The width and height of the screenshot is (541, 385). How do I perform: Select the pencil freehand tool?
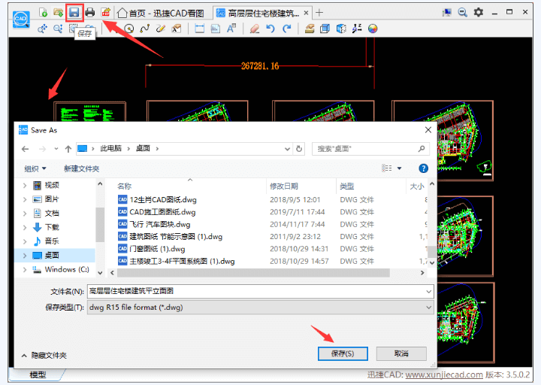161,29
